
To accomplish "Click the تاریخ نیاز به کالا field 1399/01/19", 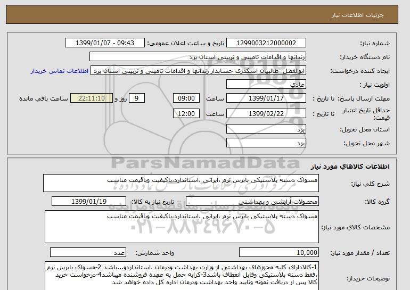I will 89,202.
